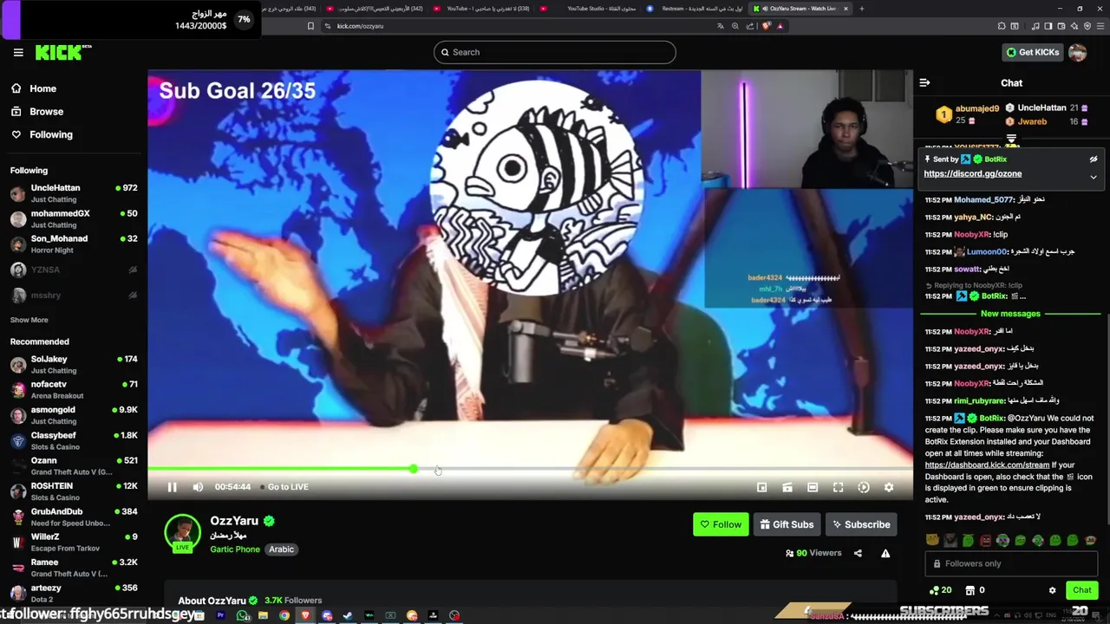The image size is (1110, 624).
Task: Open asmongold recommended channel
Action: pos(74,415)
